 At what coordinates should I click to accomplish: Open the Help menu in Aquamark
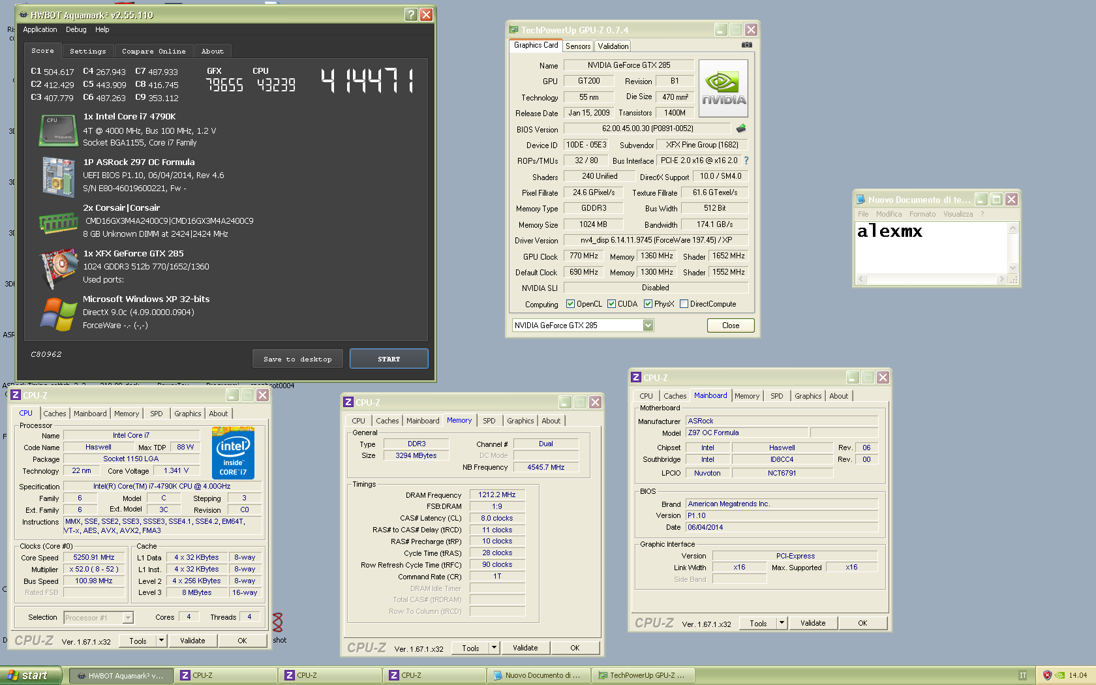click(x=102, y=29)
